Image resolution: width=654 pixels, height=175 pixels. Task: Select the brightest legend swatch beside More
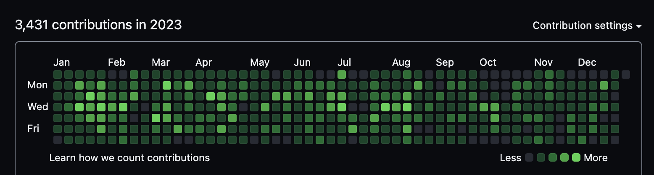pos(576,158)
